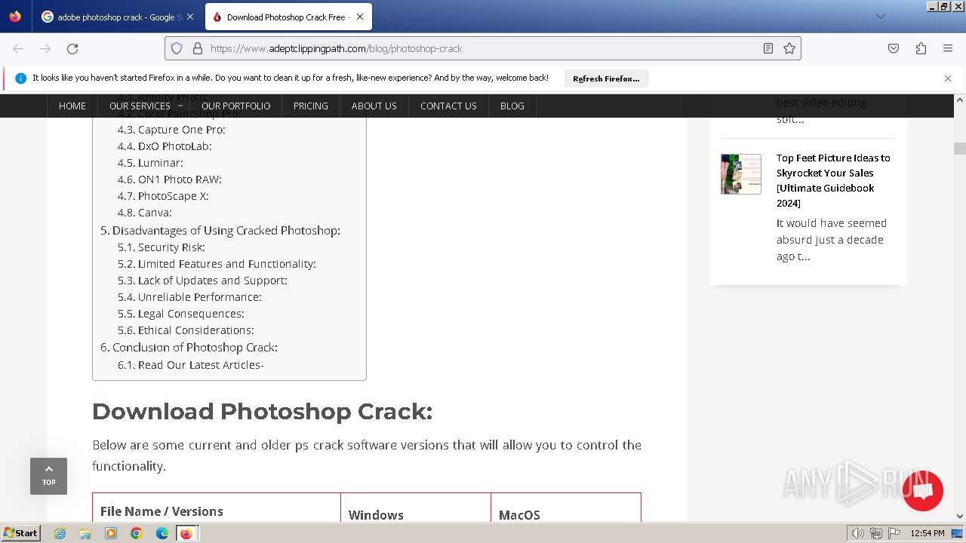Viewport: 966px width, 543px height.
Task: Select the Download Photoshop Crack Free tab
Action: click(x=287, y=17)
